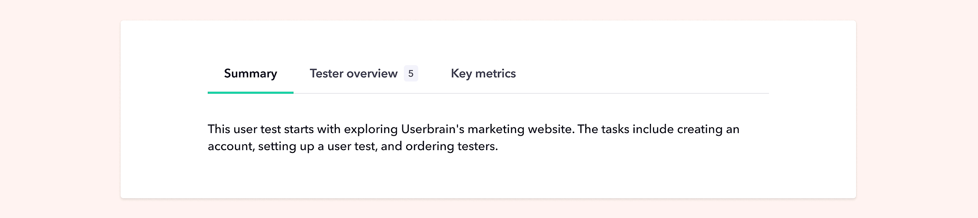
Task: Click the word "metrics" in the tab bar
Action: click(x=495, y=74)
